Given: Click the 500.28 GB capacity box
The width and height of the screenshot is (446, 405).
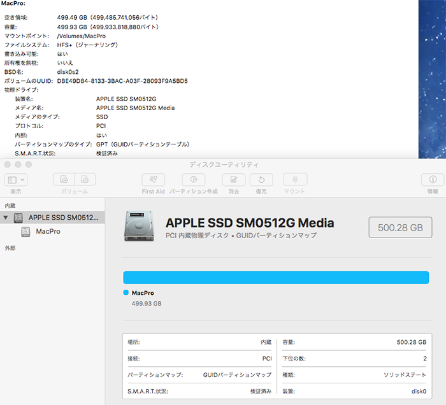Looking at the screenshot, I should 400,227.
